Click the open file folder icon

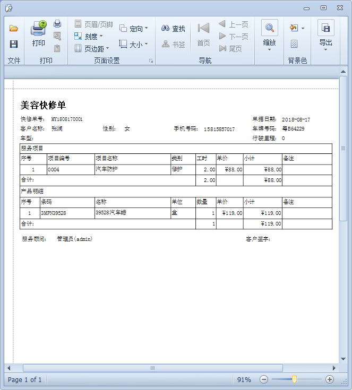point(14,28)
